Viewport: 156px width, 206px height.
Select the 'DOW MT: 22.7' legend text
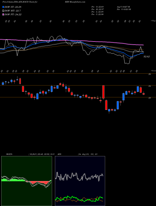pyautogui.click(x=12, y=11)
